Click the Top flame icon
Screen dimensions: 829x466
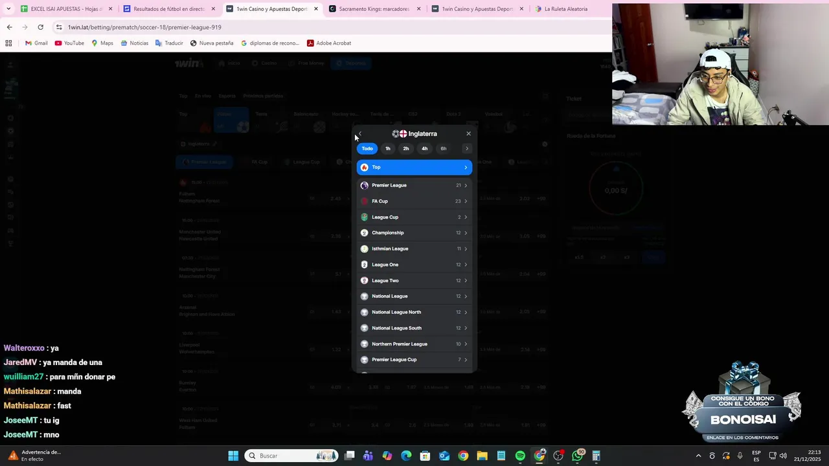coord(365,168)
